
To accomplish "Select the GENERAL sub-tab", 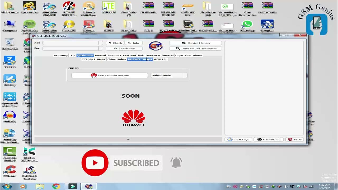I will click(161, 59).
